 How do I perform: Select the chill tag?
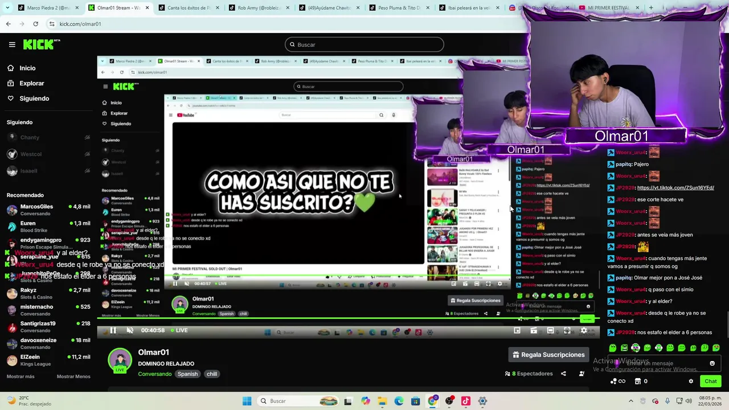pyautogui.click(x=212, y=374)
